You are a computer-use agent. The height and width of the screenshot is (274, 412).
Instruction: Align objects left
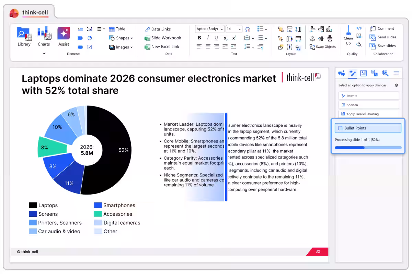312,29
